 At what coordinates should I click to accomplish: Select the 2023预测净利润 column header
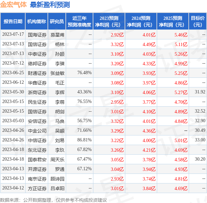109,21
